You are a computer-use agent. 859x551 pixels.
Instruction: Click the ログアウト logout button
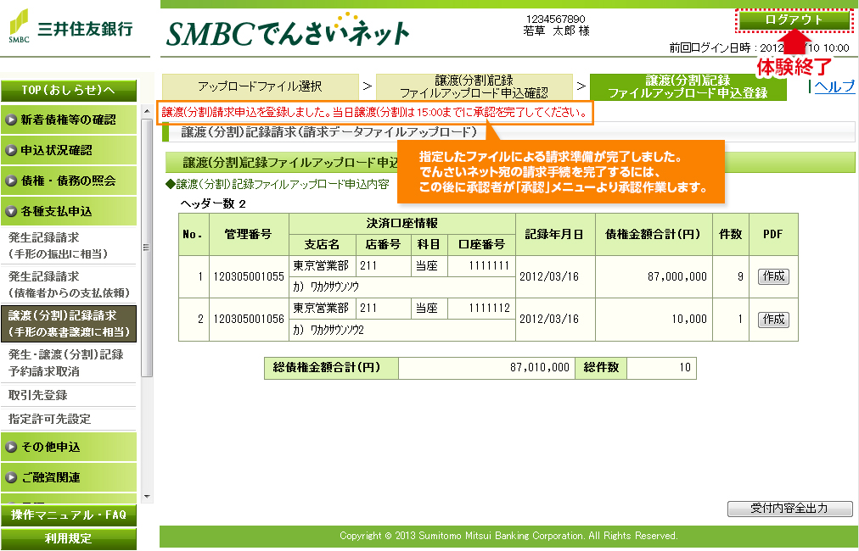pyautogui.click(x=794, y=20)
